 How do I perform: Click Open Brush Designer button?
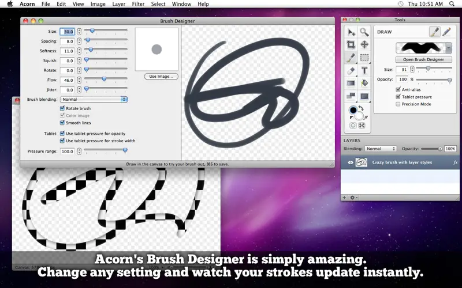tap(423, 59)
